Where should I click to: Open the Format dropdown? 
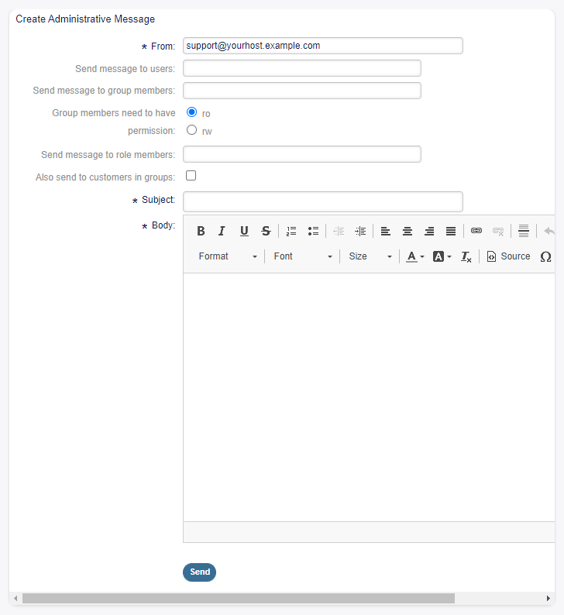point(228,256)
